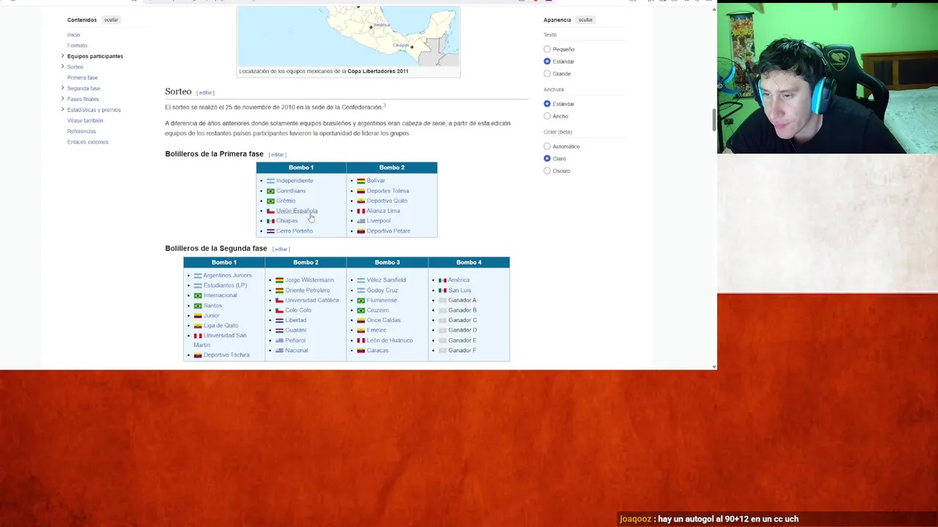Click the flag icon beside Alianza Lima
The image size is (938, 527).
pos(361,211)
